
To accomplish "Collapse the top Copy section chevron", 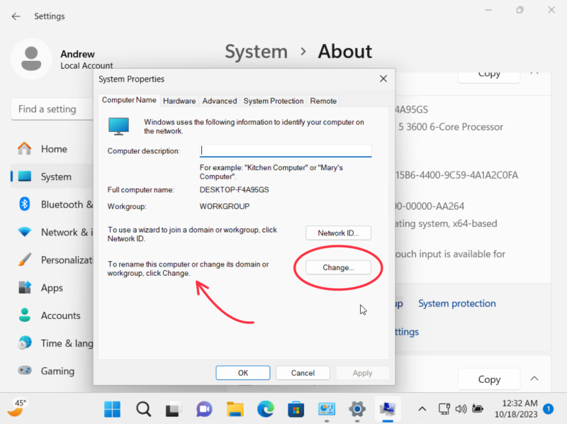I will pos(534,72).
